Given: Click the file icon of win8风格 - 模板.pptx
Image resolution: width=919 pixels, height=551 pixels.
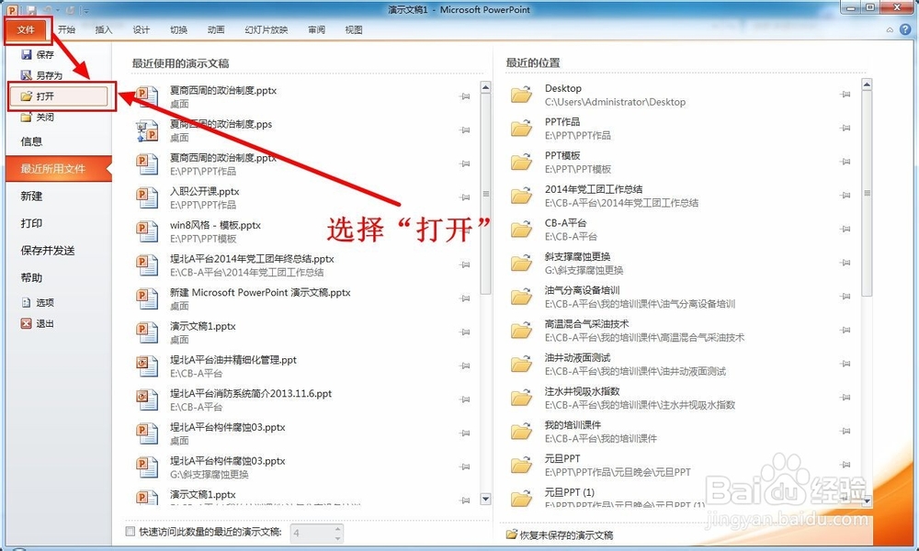Looking at the screenshot, I should (147, 231).
